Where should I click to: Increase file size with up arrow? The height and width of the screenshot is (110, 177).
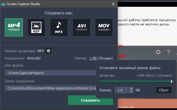[x=131, y=89]
